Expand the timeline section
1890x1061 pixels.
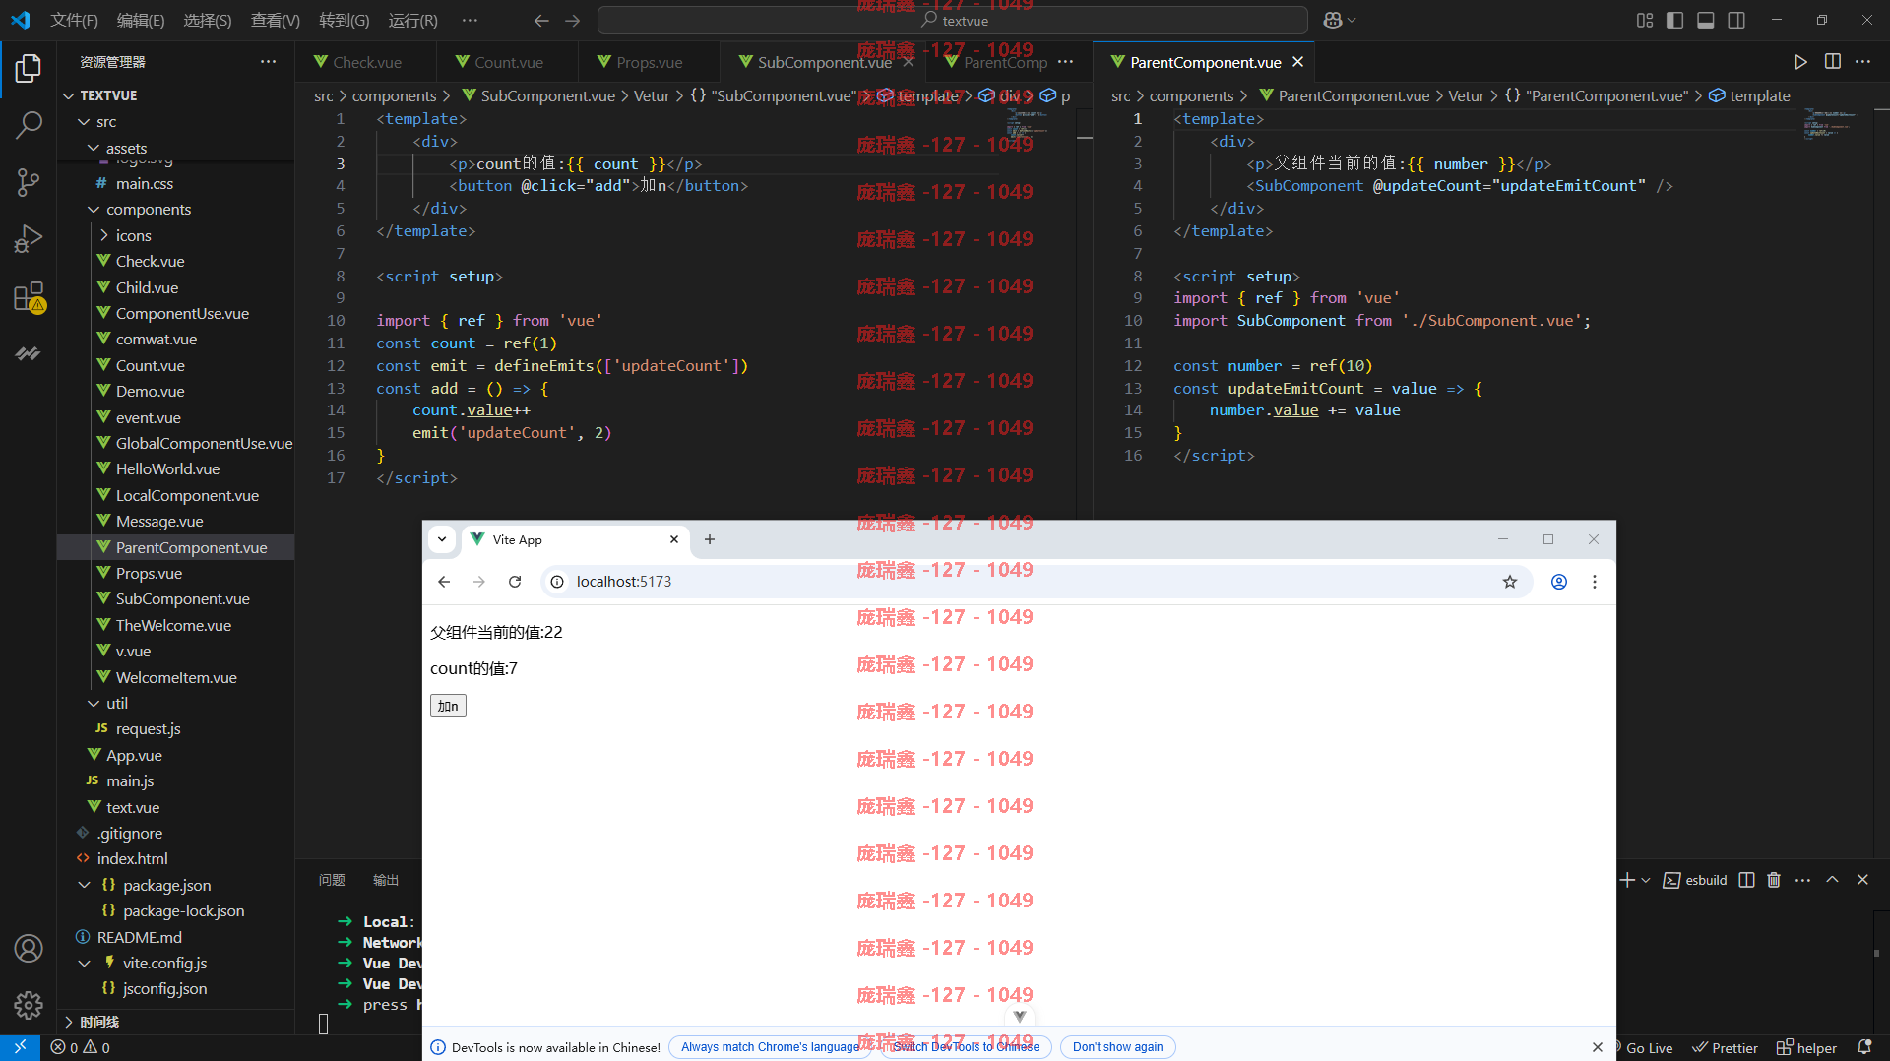(x=69, y=1022)
